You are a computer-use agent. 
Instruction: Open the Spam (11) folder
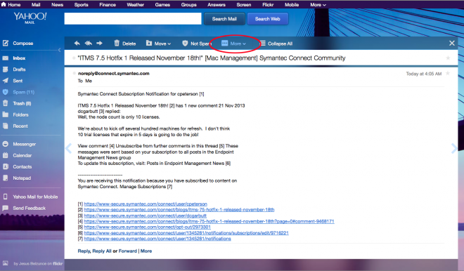point(23,92)
